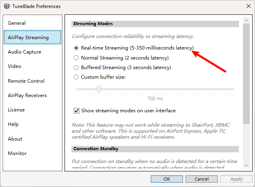Screen dimensions: 255x187
Task: Click the 700 ms buffer value label
Action: (x=155, y=99)
